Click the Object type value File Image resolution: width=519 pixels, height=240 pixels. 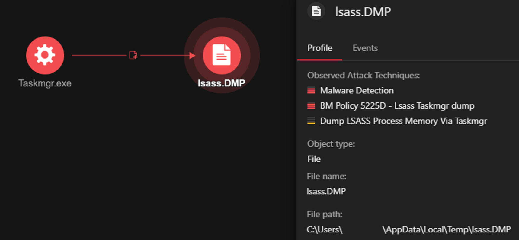[314, 159]
